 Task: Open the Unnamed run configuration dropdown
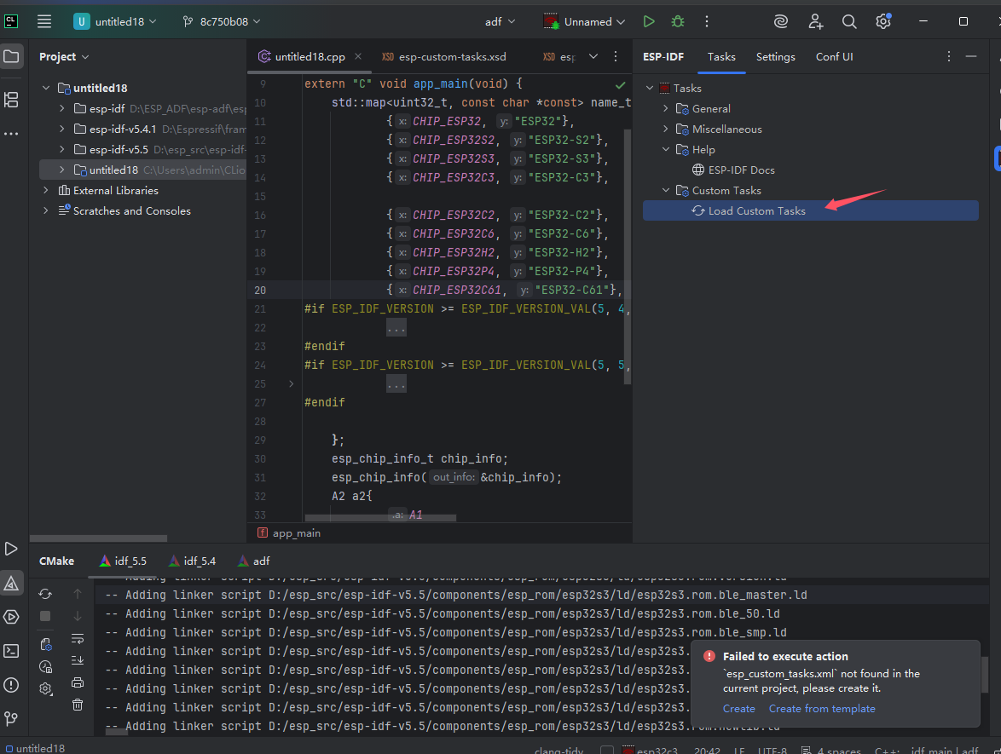click(x=587, y=21)
